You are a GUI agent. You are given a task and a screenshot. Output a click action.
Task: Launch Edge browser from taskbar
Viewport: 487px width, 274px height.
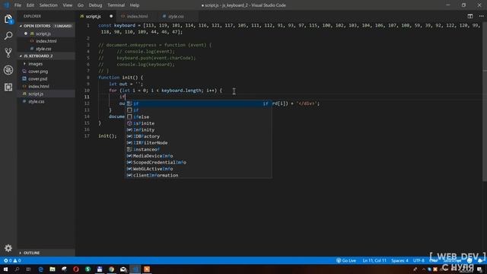point(40,269)
